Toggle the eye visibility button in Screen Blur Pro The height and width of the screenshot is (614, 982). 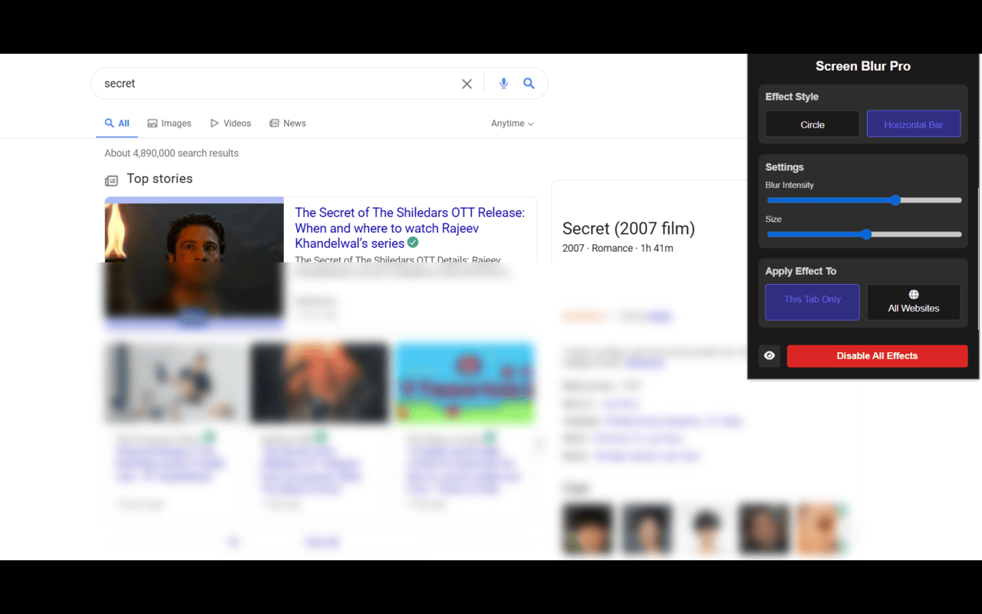pyautogui.click(x=769, y=356)
